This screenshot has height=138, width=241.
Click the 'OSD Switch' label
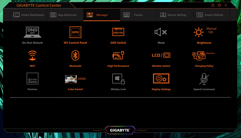click(118, 43)
